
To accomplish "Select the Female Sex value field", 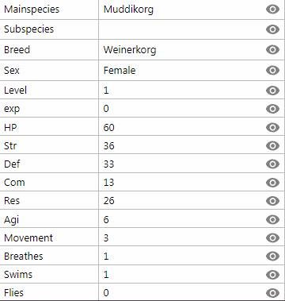I will pyautogui.click(x=182, y=71).
